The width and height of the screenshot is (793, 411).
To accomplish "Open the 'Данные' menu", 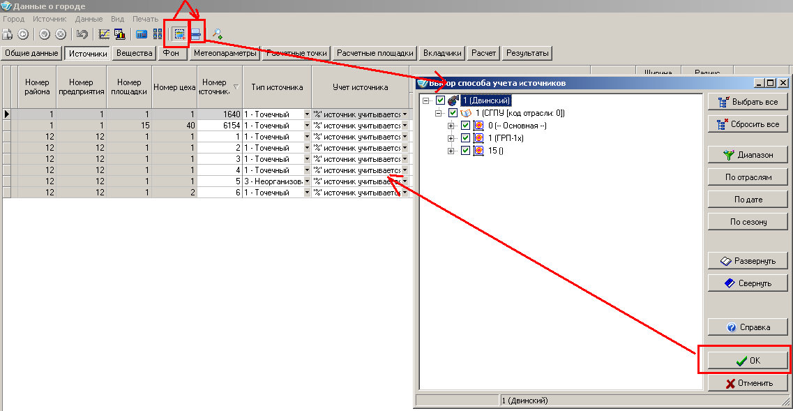I will [x=89, y=19].
